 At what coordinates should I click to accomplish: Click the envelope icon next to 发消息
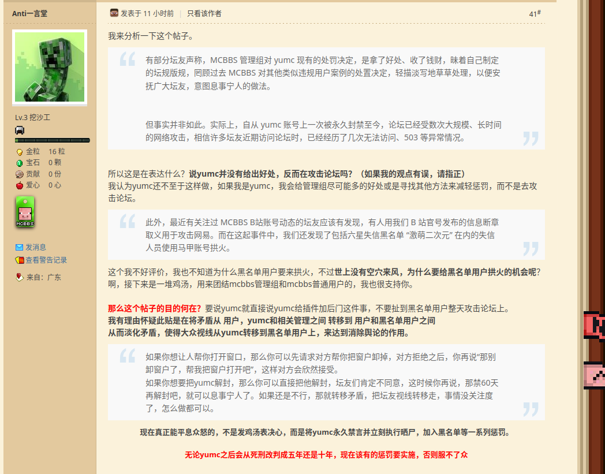19,247
